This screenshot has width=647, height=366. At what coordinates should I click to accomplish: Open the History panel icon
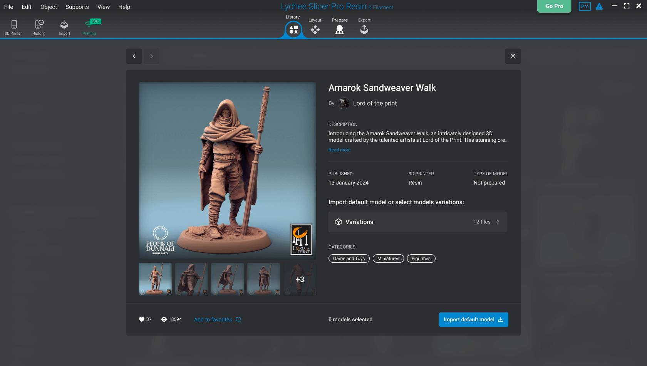39,24
